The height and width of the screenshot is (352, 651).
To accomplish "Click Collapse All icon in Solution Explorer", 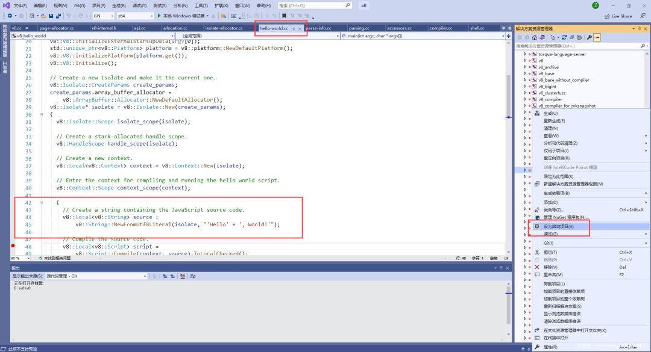I will tap(571, 37).
